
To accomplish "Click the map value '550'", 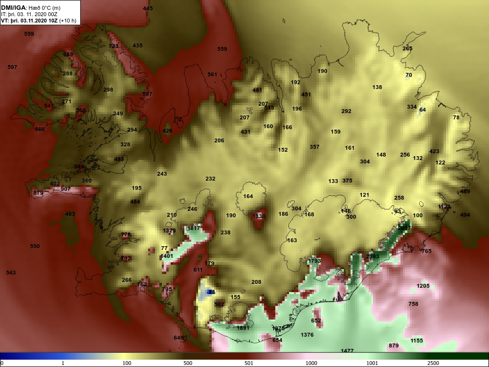I will point(35,246).
